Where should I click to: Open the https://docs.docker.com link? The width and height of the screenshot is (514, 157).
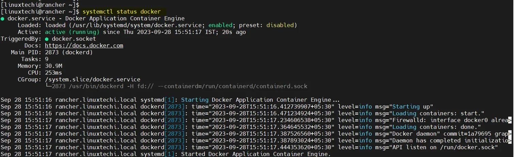click(84, 45)
